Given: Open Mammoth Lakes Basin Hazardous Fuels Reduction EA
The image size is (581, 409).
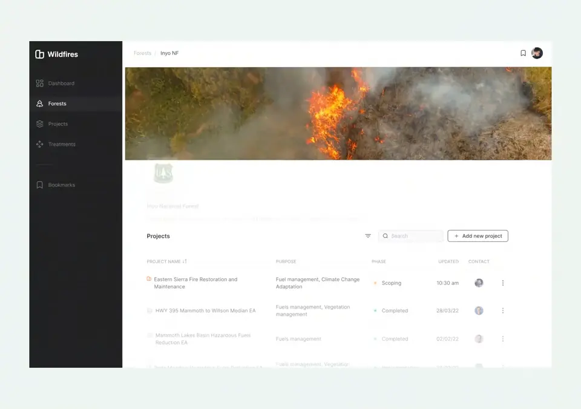Looking at the screenshot, I should tap(203, 339).
